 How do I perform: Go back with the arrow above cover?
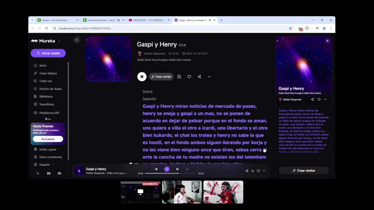tap(77, 40)
